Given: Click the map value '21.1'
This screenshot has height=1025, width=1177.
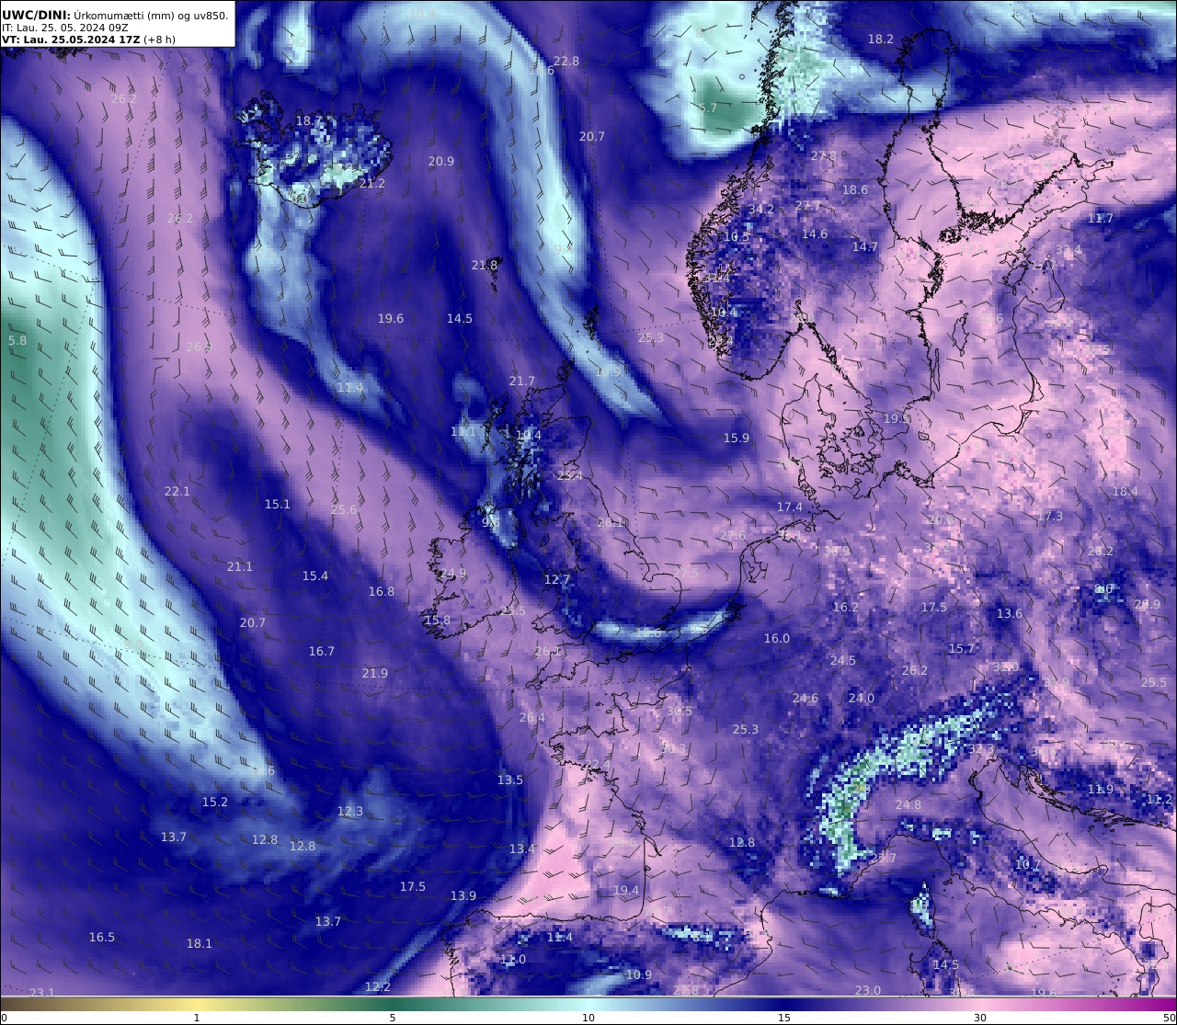Looking at the screenshot, I should click(240, 566).
